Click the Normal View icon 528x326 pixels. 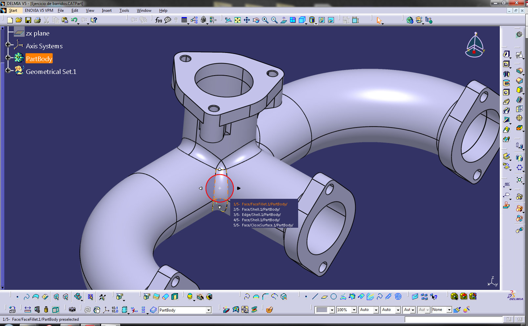(283, 20)
